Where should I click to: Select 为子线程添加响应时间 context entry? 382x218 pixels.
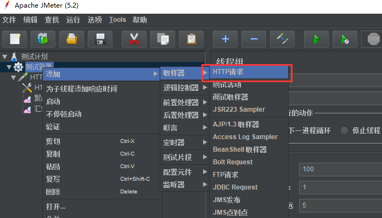coord(101,89)
